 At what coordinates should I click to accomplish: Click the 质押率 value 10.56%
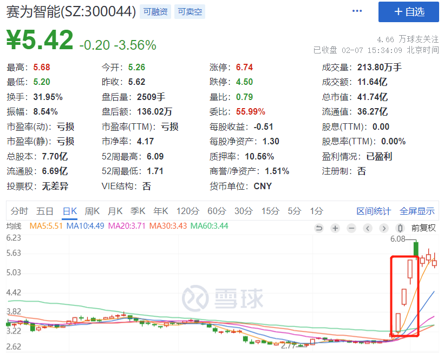pyautogui.click(x=259, y=156)
